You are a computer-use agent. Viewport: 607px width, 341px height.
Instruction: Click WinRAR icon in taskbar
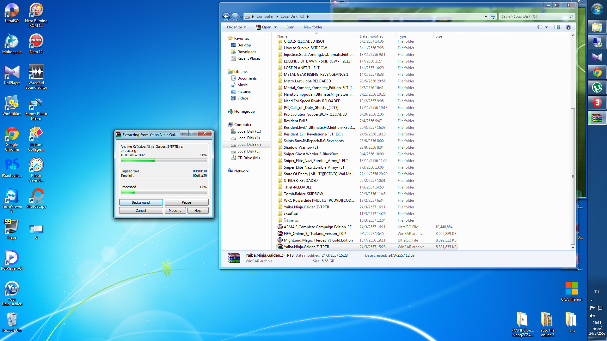(597, 118)
